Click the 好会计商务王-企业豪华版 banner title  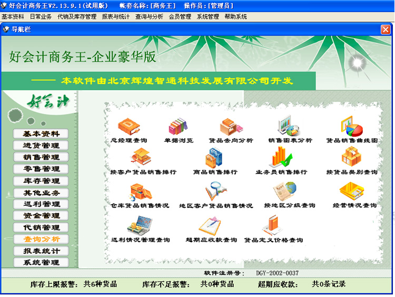point(83,56)
